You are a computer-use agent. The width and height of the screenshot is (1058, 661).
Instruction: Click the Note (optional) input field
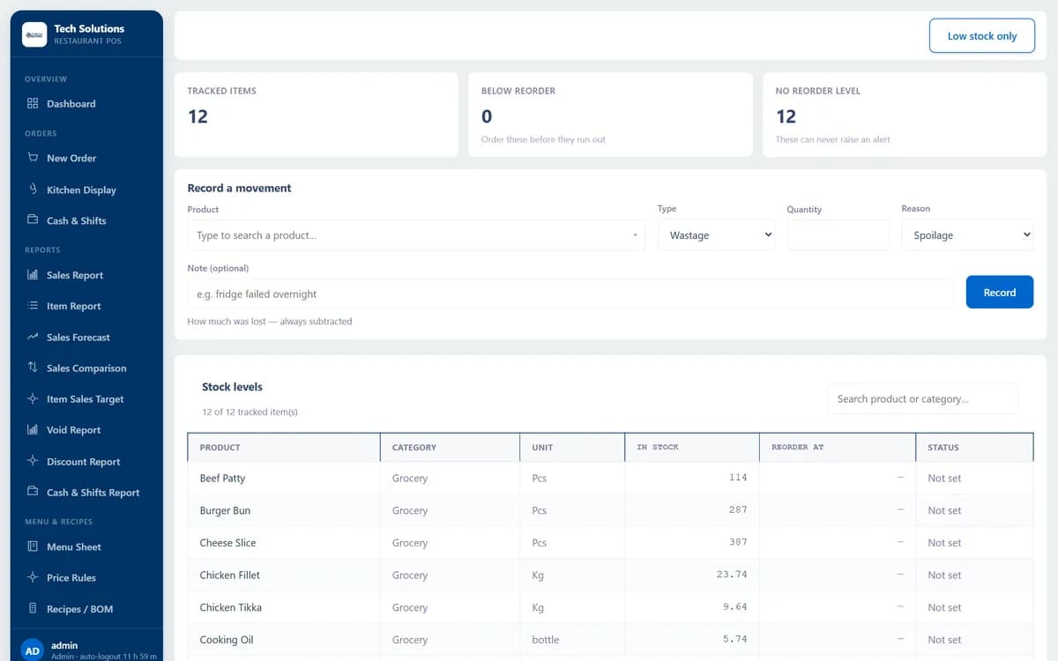(570, 293)
